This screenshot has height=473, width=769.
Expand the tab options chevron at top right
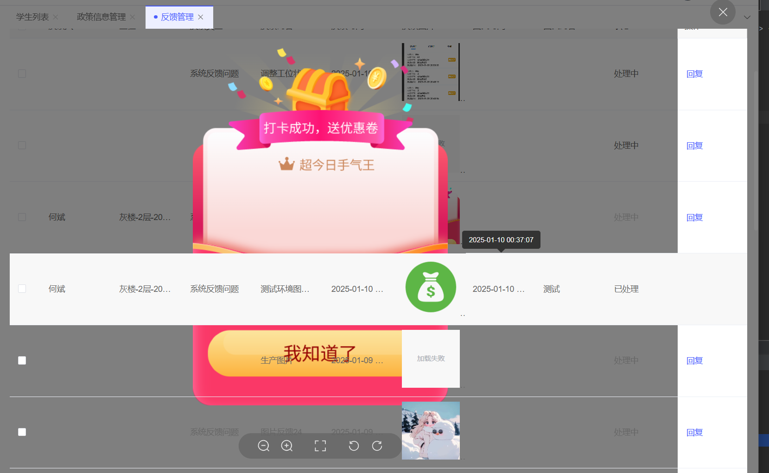pyautogui.click(x=747, y=17)
